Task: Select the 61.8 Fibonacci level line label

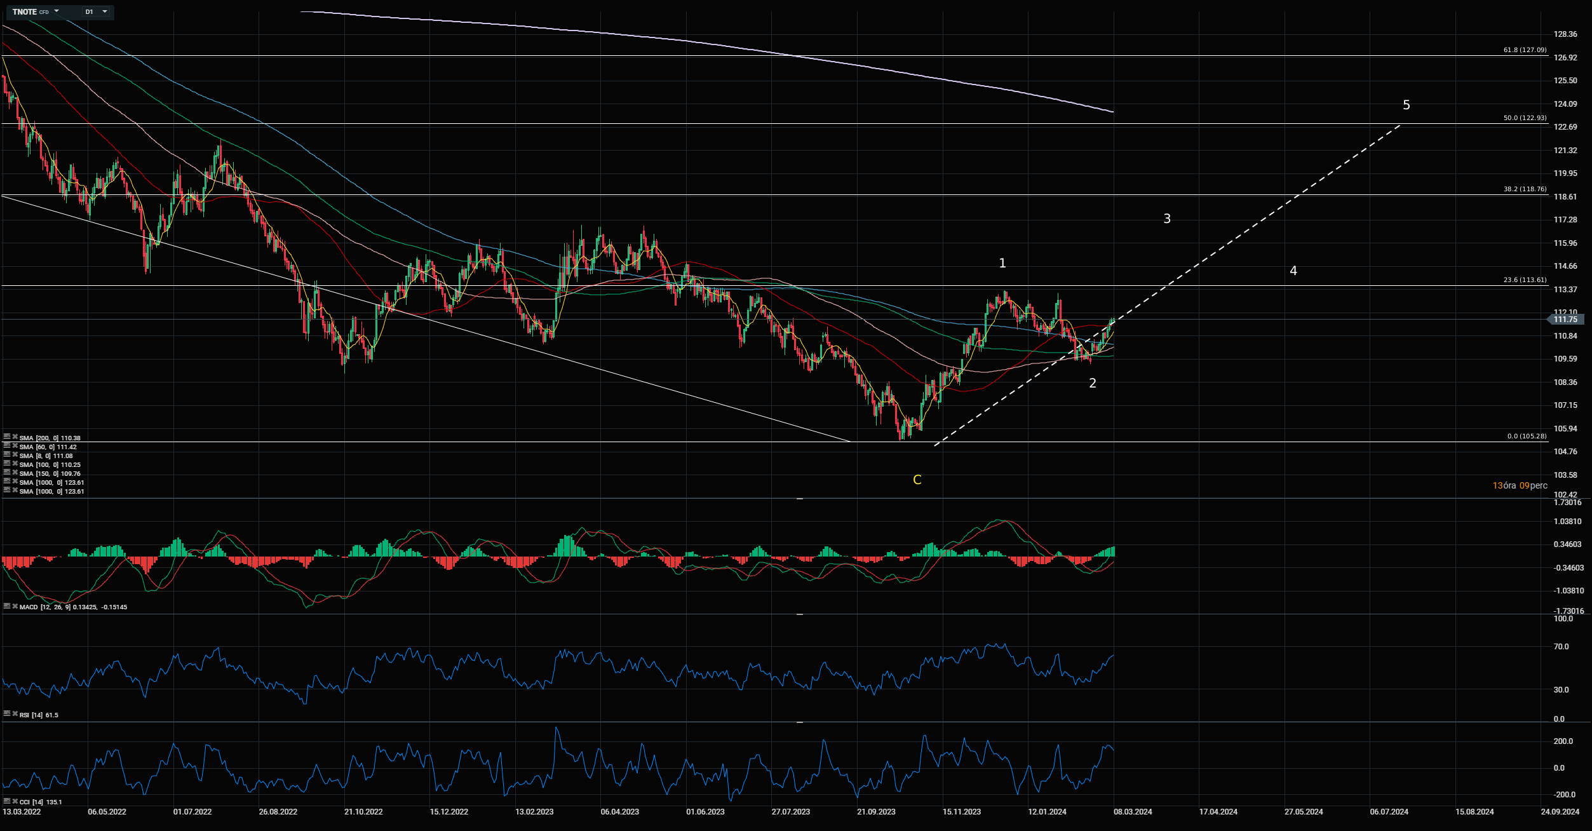Action: 1525,50
